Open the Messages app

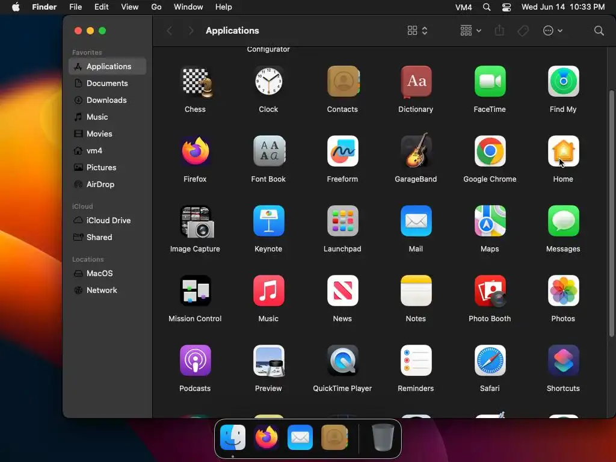point(563,221)
